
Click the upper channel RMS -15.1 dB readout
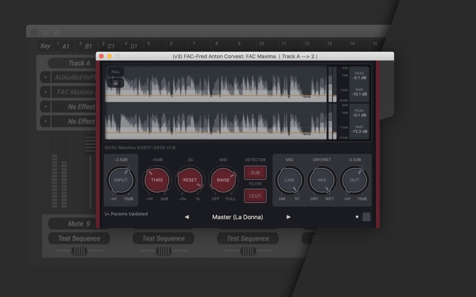(359, 92)
